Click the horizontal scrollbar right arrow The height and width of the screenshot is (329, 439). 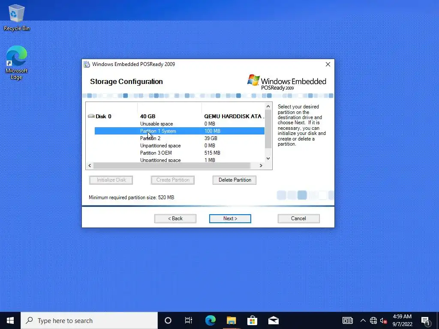(261, 166)
